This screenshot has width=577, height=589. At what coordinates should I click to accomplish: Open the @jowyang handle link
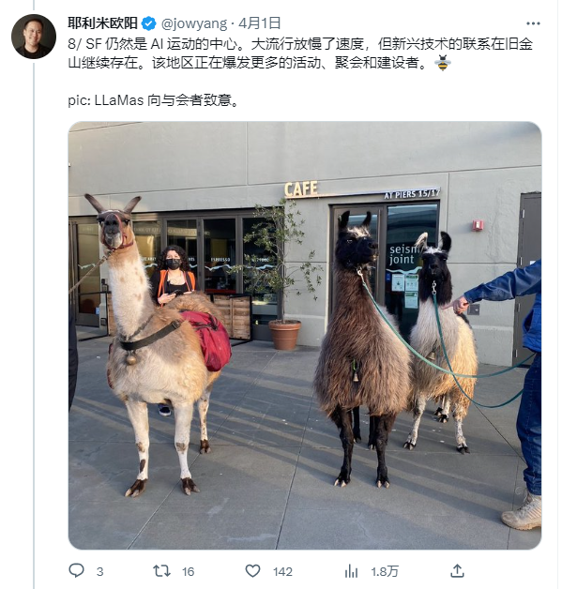[194, 23]
